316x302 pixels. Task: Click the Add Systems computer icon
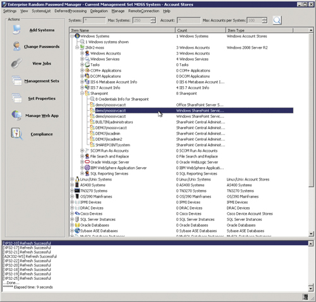(x=16, y=30)
